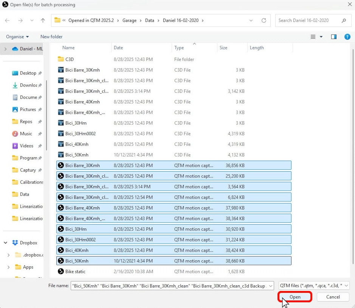
Task: Sort files by the Size column header
Action: (223, 48)
